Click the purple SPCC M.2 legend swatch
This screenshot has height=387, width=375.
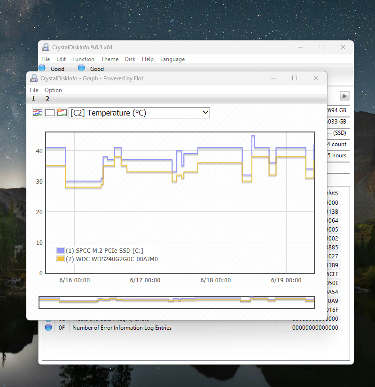pyautogui.click(x=60, y=250)
